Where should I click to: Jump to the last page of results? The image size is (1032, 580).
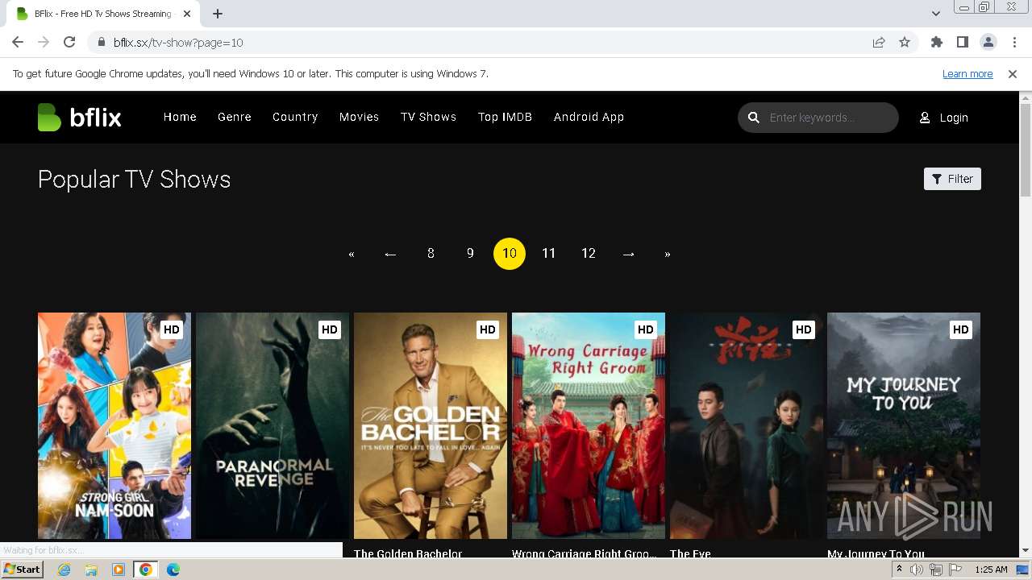(668, 254)
